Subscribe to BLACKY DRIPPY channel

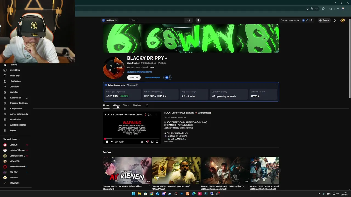point(134,77)
